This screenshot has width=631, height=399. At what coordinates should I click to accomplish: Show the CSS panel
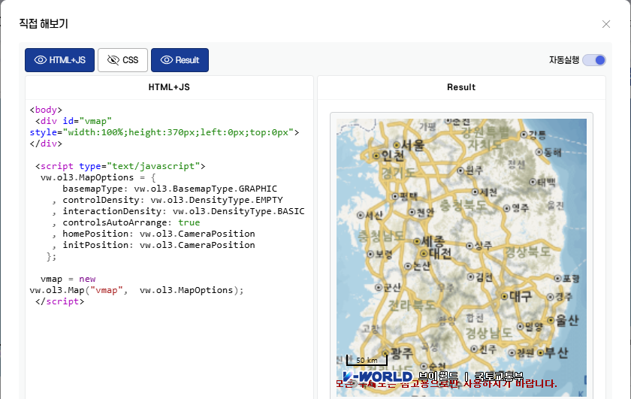click(122, 60)
